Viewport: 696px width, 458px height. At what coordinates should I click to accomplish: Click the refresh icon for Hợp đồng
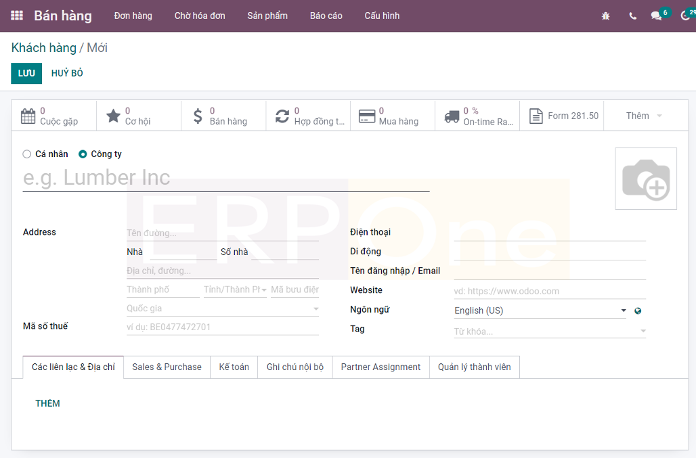(282, 116)
